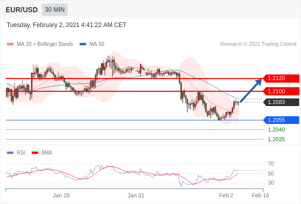Click the Jan 31 date axis label
This screenshot has height=204, width=301.
click(x=136, y=195)
